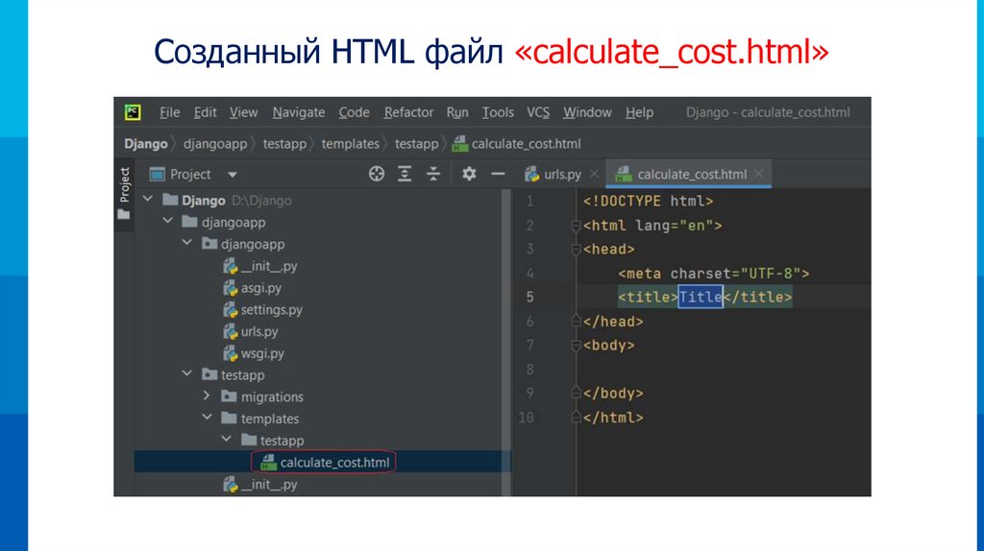This screenshot has width=984, height=551.
Task: Click the djangoapp breadcrumb
Action: [215, 144]
